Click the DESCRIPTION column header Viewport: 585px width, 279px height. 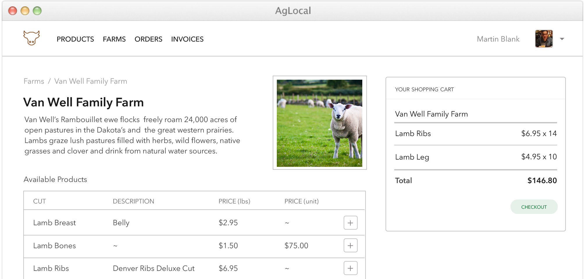point(133,201)
